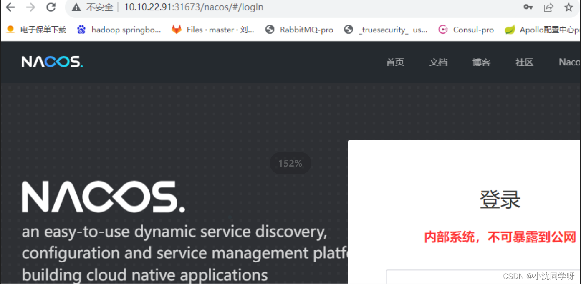The height and width of the screenshot is (284, 581).
Task: Click the 152% zoom level indicator
Action: pos(290,163)
